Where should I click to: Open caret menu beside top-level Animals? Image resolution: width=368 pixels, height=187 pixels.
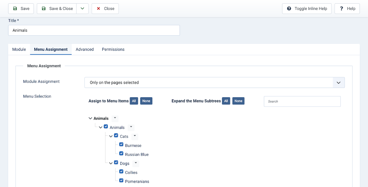pos(115,118)
